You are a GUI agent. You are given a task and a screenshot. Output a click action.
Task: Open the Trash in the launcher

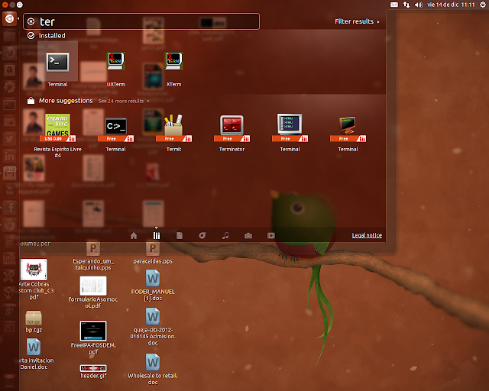pos(9,381)
